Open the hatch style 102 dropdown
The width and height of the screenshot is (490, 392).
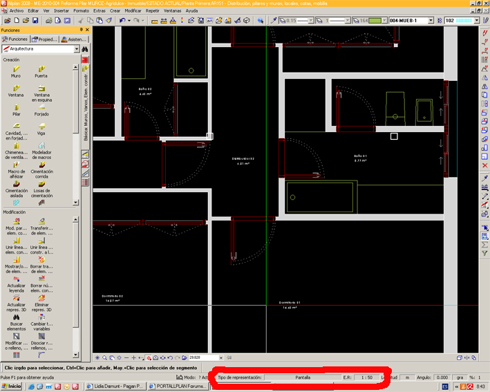(477, 20)
